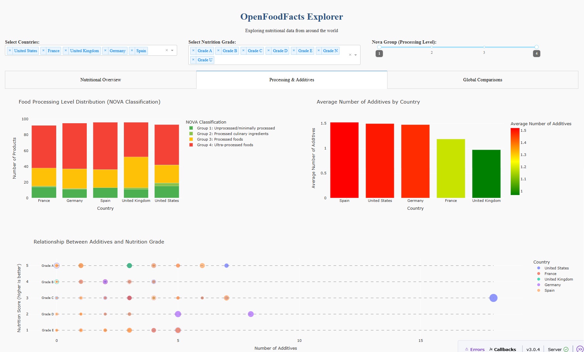
Task: Remove Grade U nutrition tag
Action: point(193,60)
